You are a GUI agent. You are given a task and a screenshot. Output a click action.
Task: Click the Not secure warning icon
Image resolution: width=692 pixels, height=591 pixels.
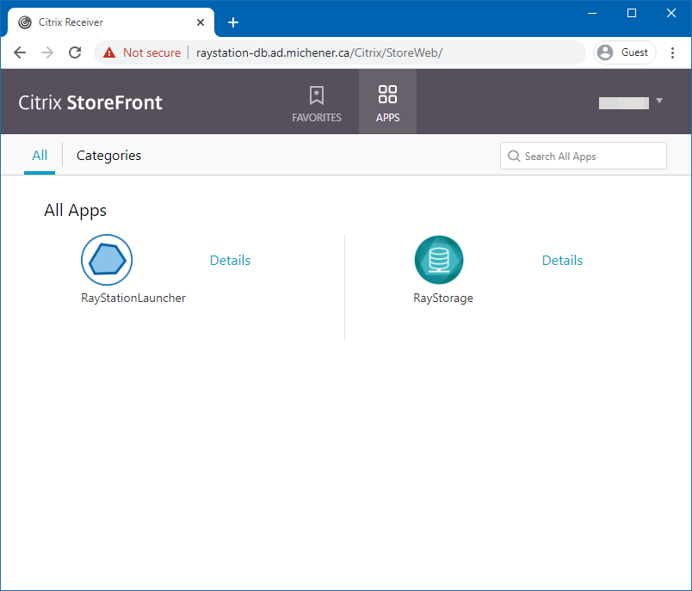tap(109, 53)
